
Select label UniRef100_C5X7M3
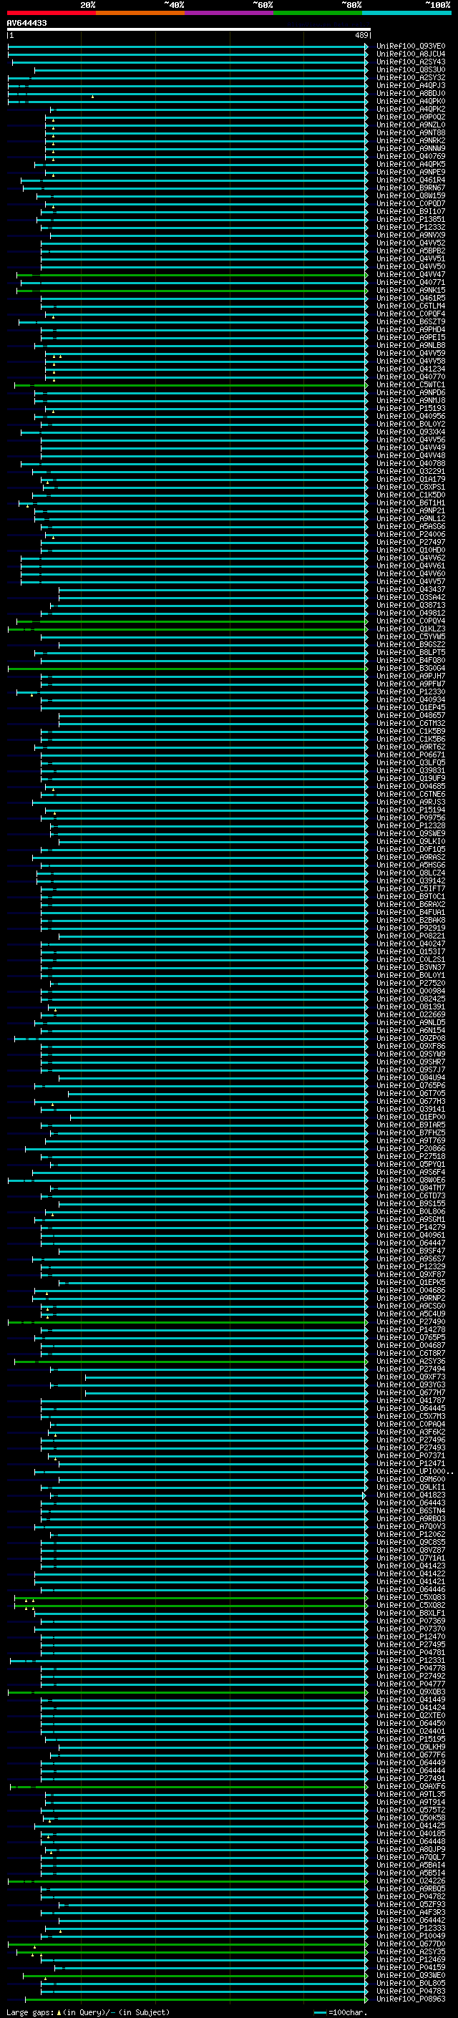click(411, 1417)
